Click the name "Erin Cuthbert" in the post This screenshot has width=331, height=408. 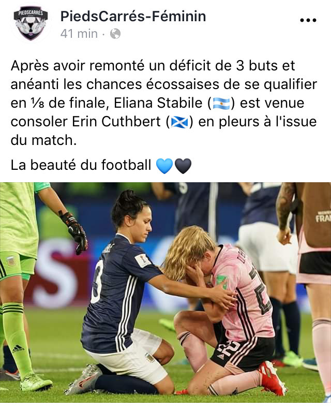tap(116, 122)
